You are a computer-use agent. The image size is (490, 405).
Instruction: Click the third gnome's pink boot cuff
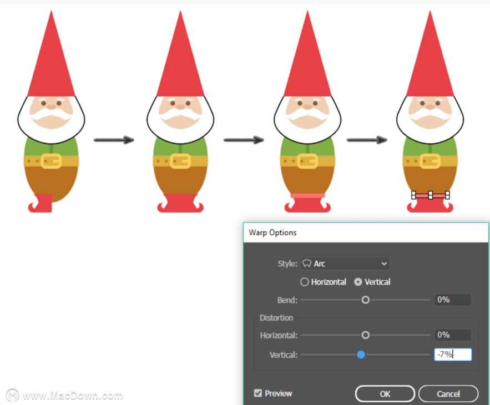(307, 196)
